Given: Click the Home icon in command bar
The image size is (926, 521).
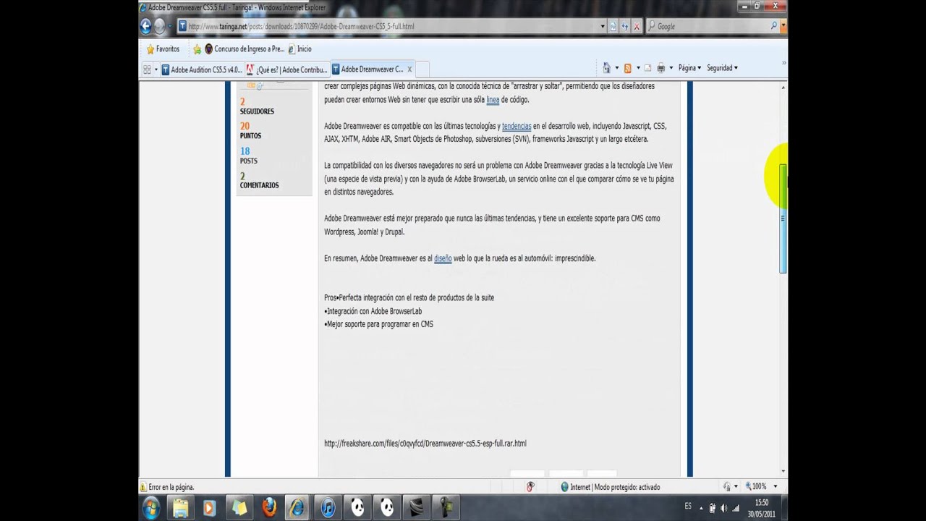Looking at the screenshot, I should [x=606, y=68].
